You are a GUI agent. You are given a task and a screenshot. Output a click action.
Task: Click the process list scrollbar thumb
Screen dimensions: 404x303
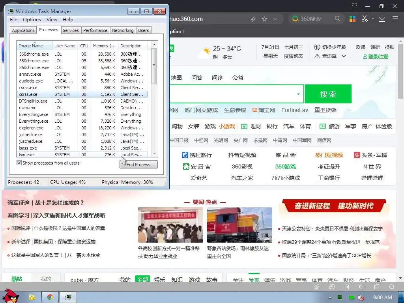(154, 66)
